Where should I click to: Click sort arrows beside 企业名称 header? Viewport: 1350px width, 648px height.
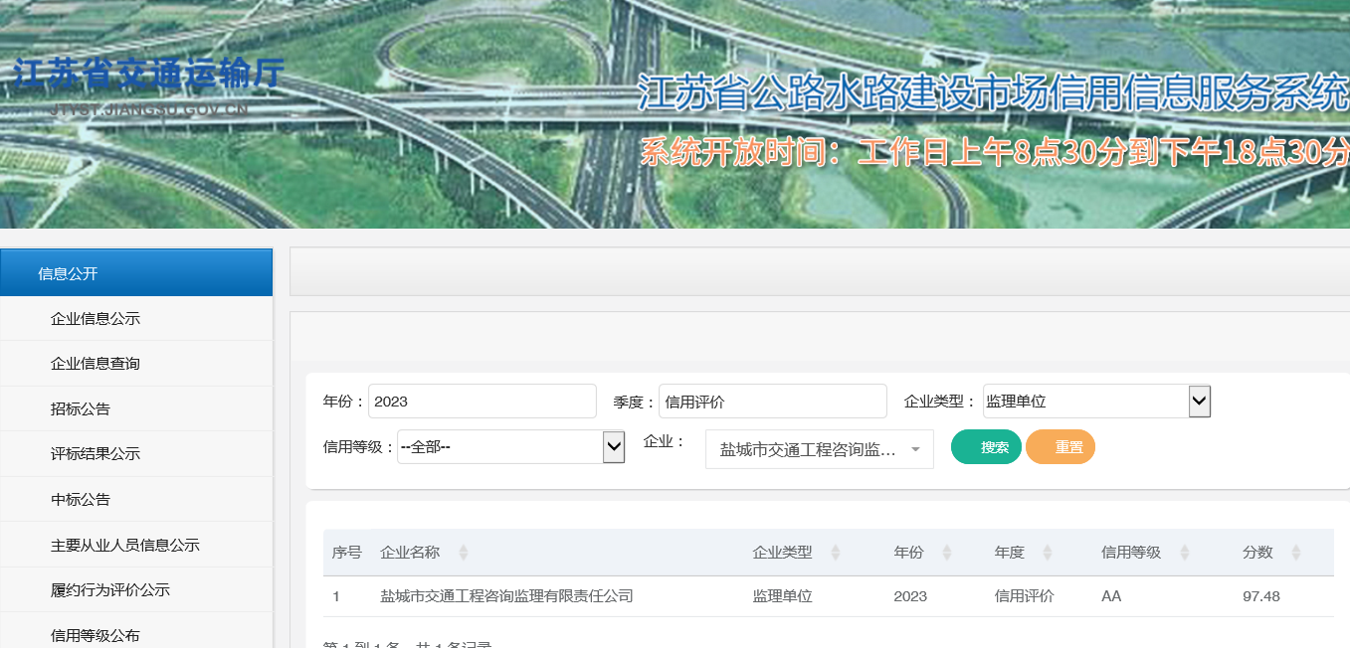[463, 553]
